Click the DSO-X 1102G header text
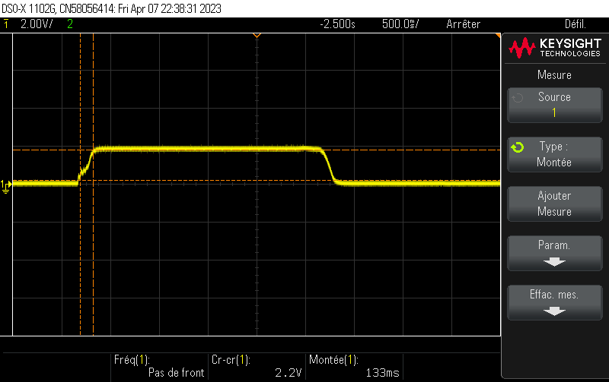Screen dimensions: 609x382 point(111,8)
